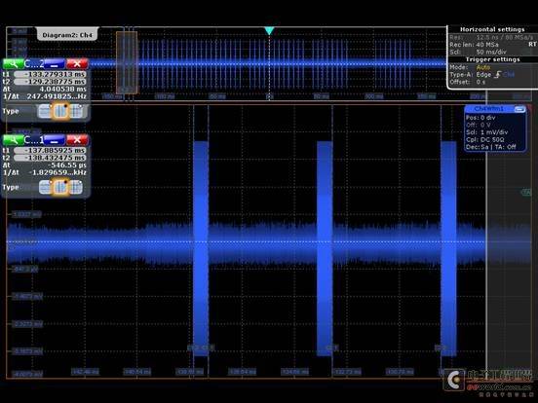The width and height of the screenshot is (538, 403).
Task: Select vertical cursor type in C…1 box
Action: tap(60, 188)
